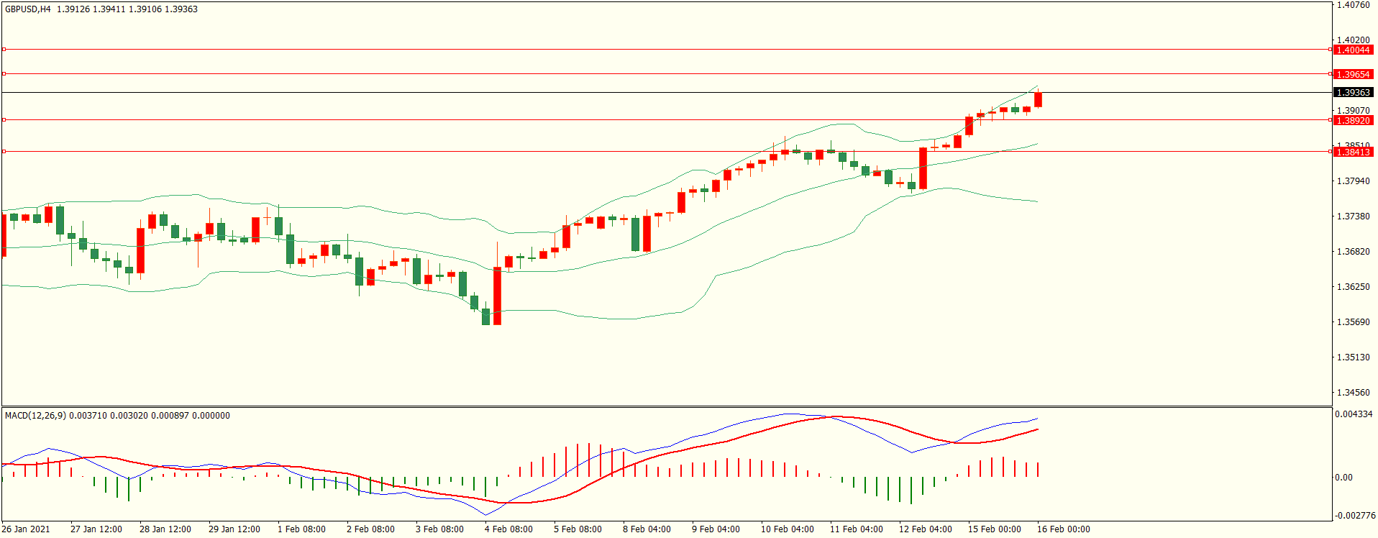Click the 3 Feb 08:00 time label
The width and height of the screenshot is (1378, 538).
439,529
